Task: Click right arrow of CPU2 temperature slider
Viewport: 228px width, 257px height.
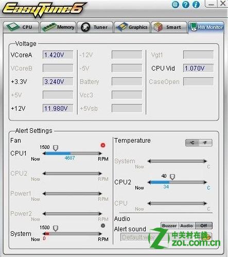Action: pyautogui.click(x=205, y=182)
